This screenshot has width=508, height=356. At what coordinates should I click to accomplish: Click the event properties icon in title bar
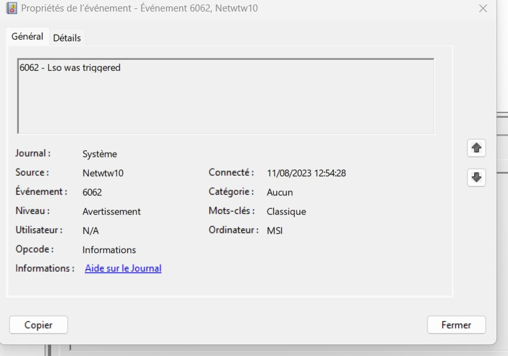point(11,8)
